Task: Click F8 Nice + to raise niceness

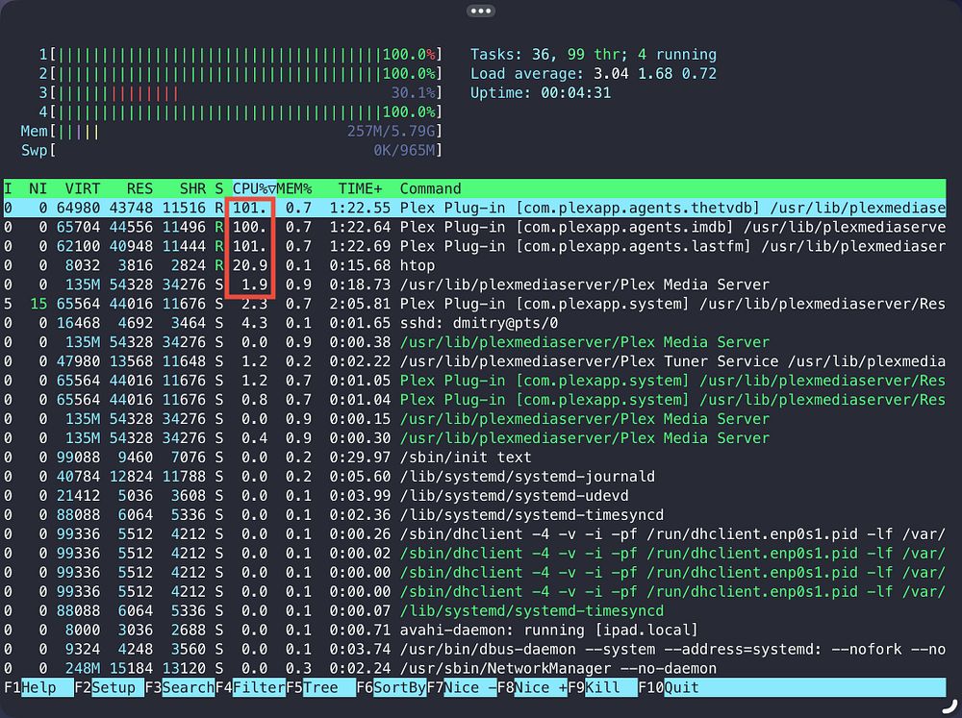Action: (x=532, y=687)
